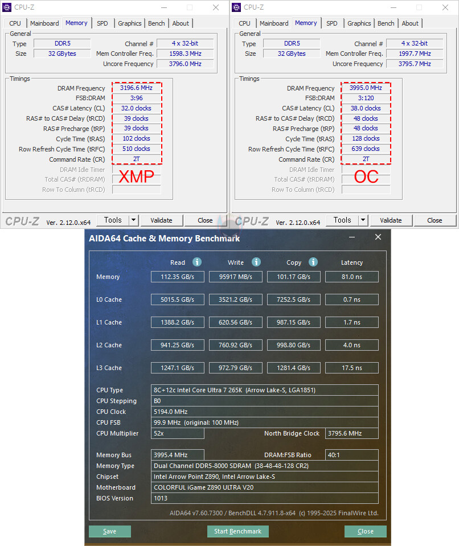Open the Tools dropdown in the right CPU-Z window

[343, 220]
